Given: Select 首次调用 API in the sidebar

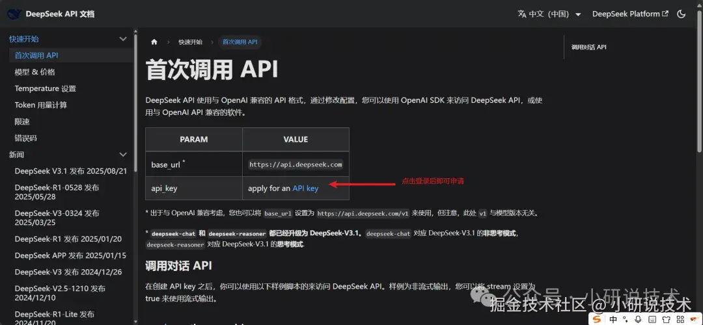Looking at the screenshot, I should tap(71, 55).
